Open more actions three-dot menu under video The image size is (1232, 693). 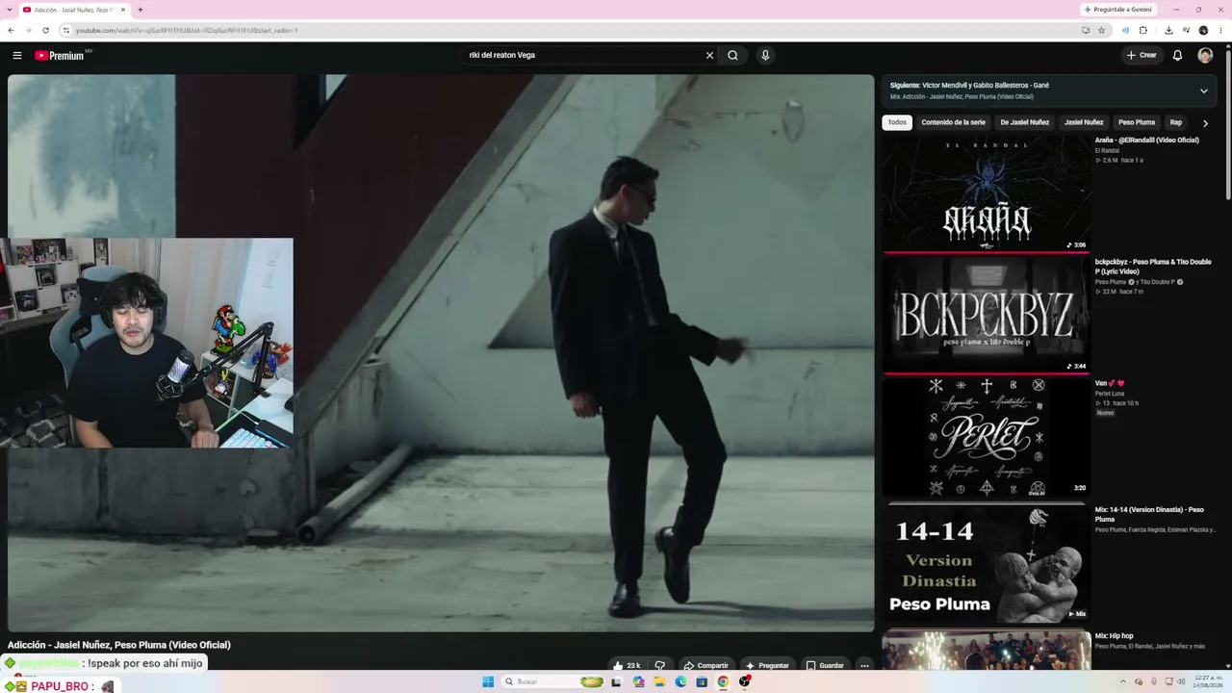coord(864,665)
